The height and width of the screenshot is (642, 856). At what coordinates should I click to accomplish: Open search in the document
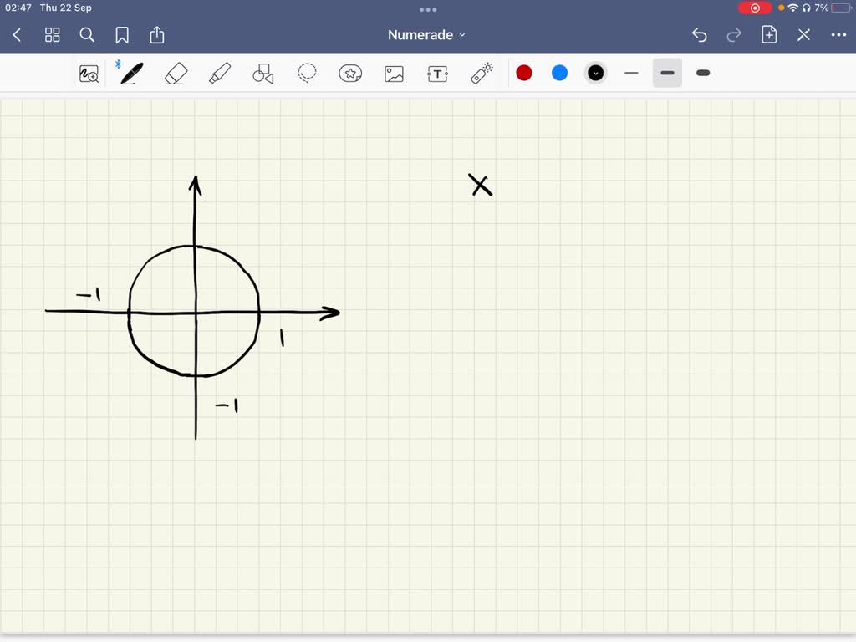point(87,35)
